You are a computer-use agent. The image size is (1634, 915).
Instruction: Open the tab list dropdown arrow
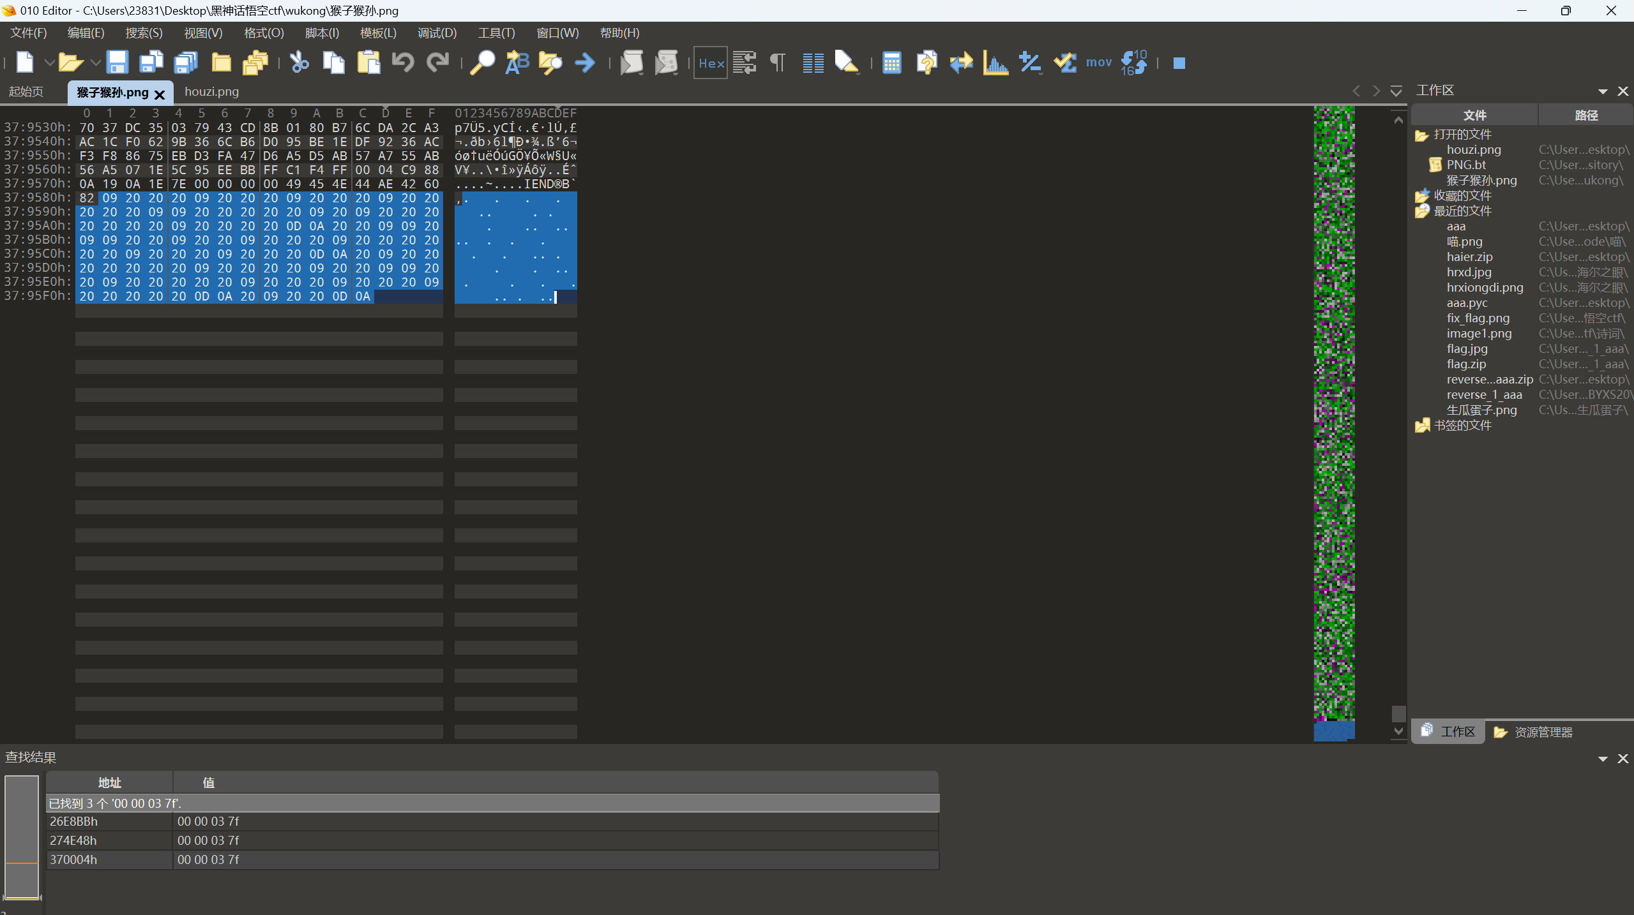click(x=1396, y=91)
